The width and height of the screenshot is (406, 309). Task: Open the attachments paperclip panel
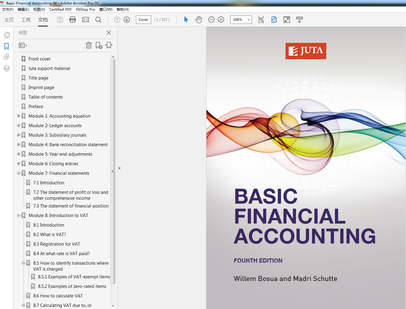(x=7, y=57)
